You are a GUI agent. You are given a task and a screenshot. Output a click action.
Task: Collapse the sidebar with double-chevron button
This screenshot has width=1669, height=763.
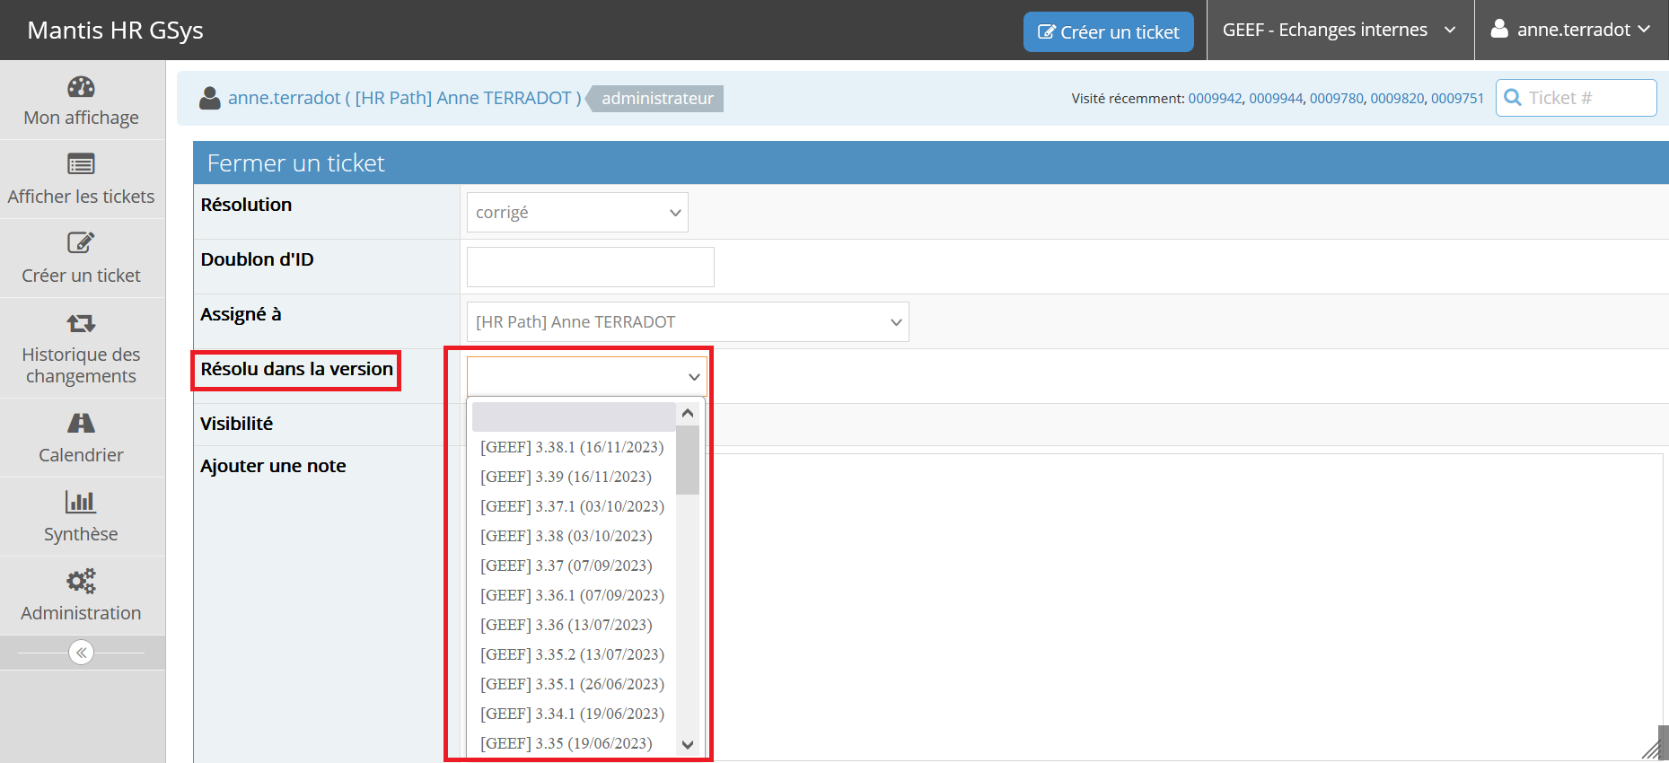point(81,653)
